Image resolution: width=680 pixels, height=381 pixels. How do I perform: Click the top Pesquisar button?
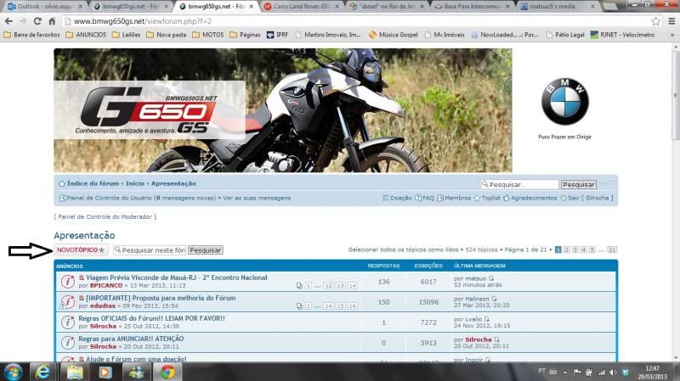[x=579, y=184]
